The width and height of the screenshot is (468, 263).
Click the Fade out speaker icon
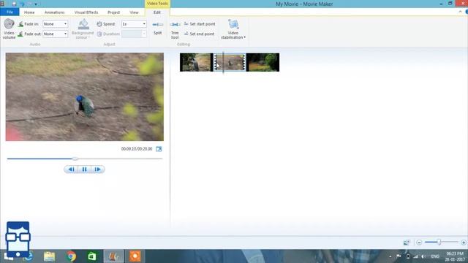[20, 34]
